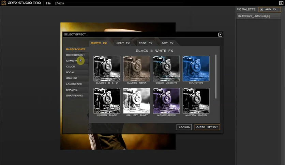Image resolution: width=285 pixels, height=165 pixels.
Task: Click the Apply Effect button
Action: [x=207, y=127]
